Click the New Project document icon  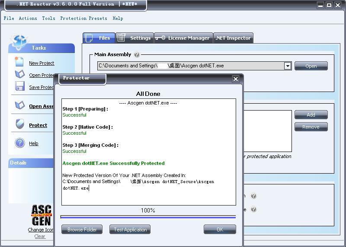(19, 62)
